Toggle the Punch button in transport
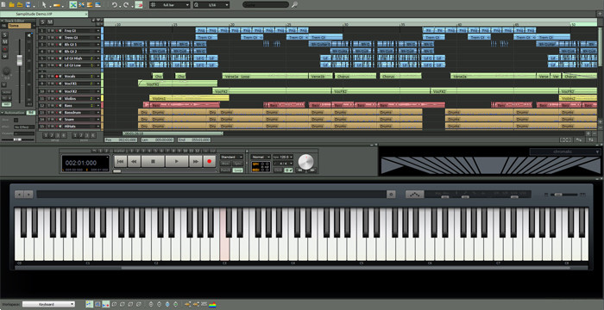This screenshot has width=604, height=310. click(225, 170)
